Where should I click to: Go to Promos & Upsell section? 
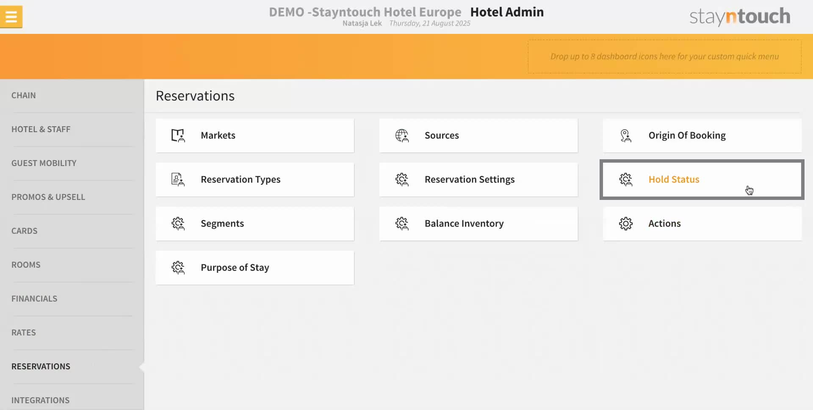pyautogui.click(x=72, y=197)
